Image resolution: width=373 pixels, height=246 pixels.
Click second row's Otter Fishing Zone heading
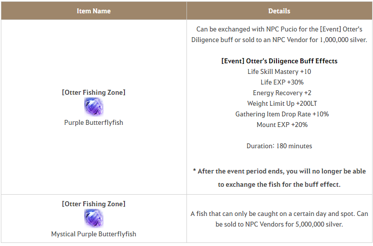94,204
